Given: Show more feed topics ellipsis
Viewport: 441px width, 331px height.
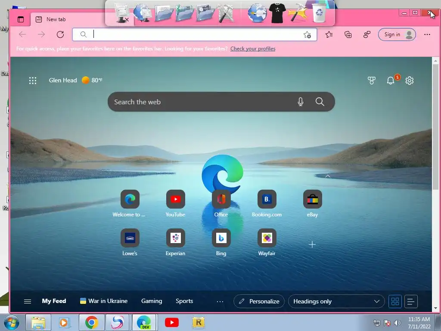Looking at the screenshot, I should (220, 301).
